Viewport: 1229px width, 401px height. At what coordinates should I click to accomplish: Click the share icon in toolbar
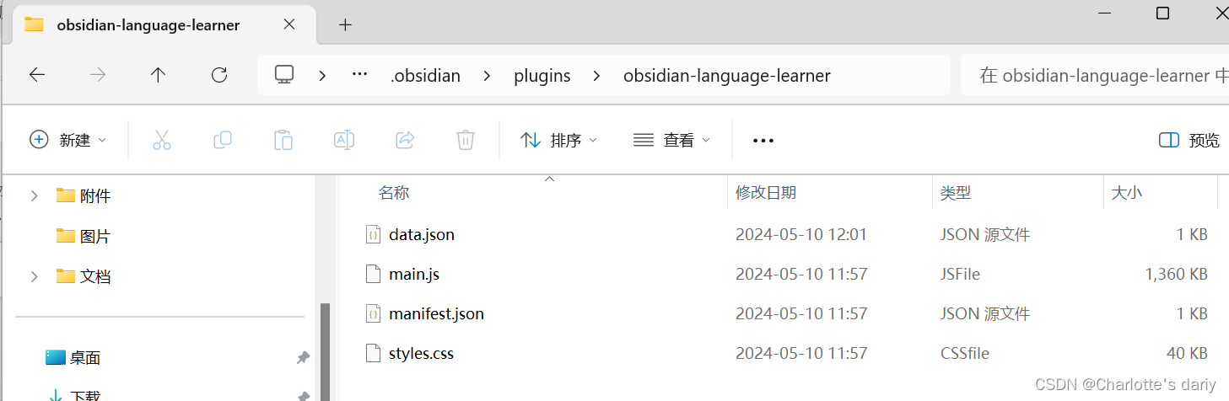pos(405,140)
